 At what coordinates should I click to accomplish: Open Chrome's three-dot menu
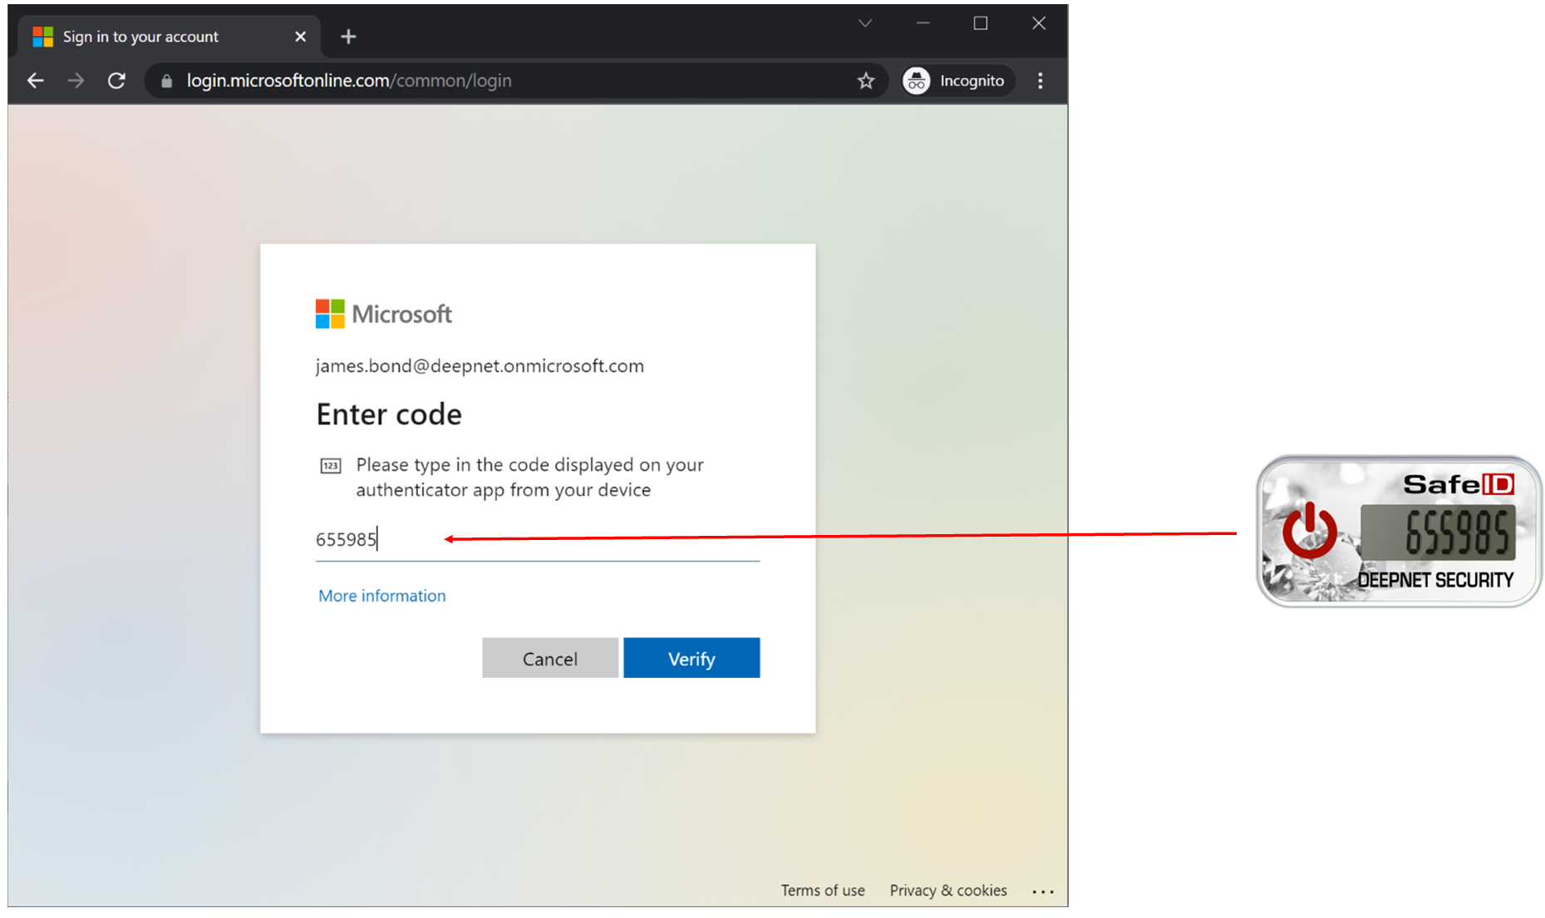click(x=1040, y=81)
